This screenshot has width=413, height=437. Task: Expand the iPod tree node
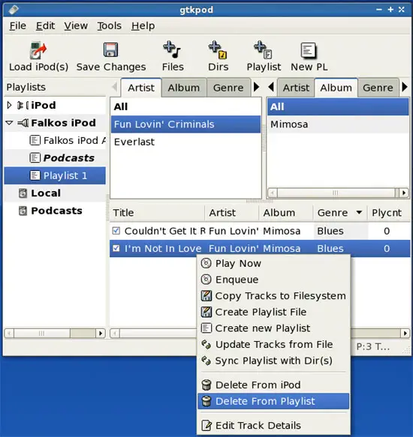9,106
